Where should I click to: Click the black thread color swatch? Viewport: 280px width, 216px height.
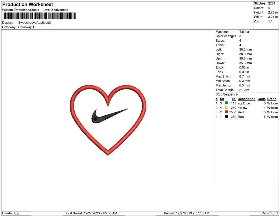[227, 116]
